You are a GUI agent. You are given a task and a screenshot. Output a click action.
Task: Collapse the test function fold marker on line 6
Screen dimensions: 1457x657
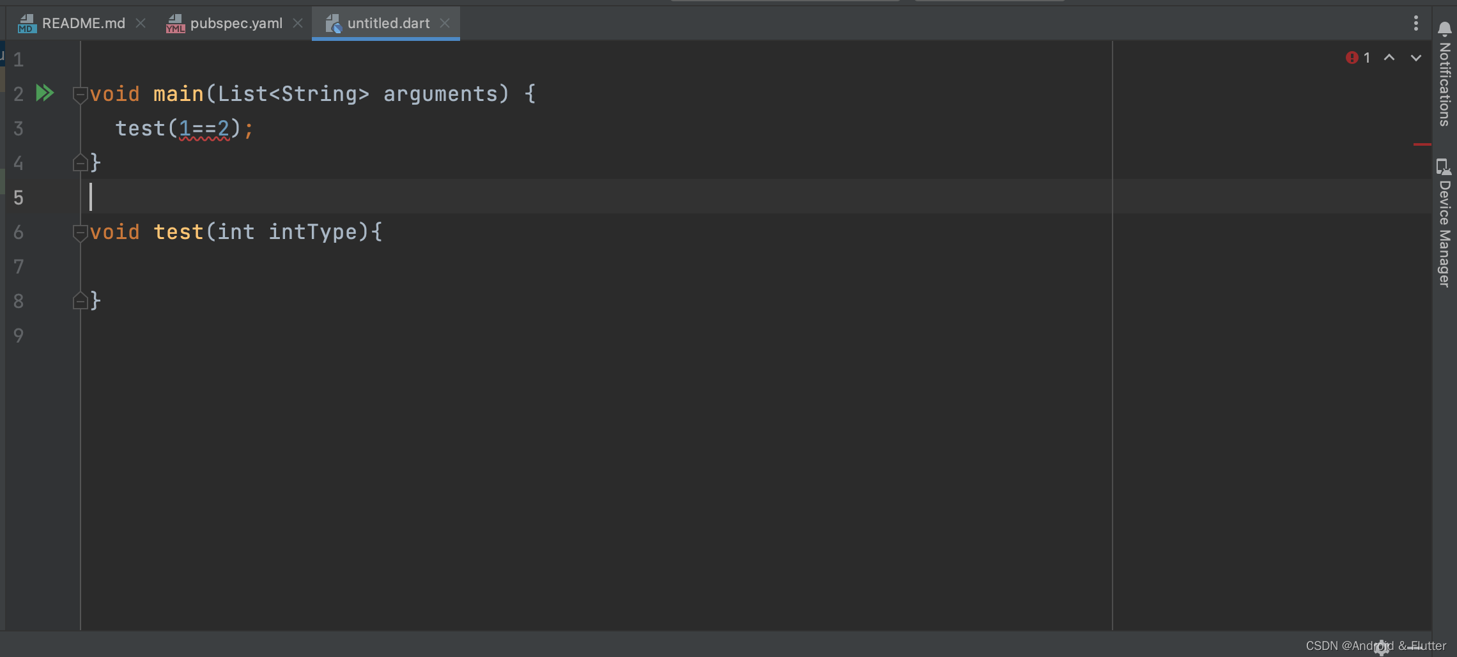[80, 233]
